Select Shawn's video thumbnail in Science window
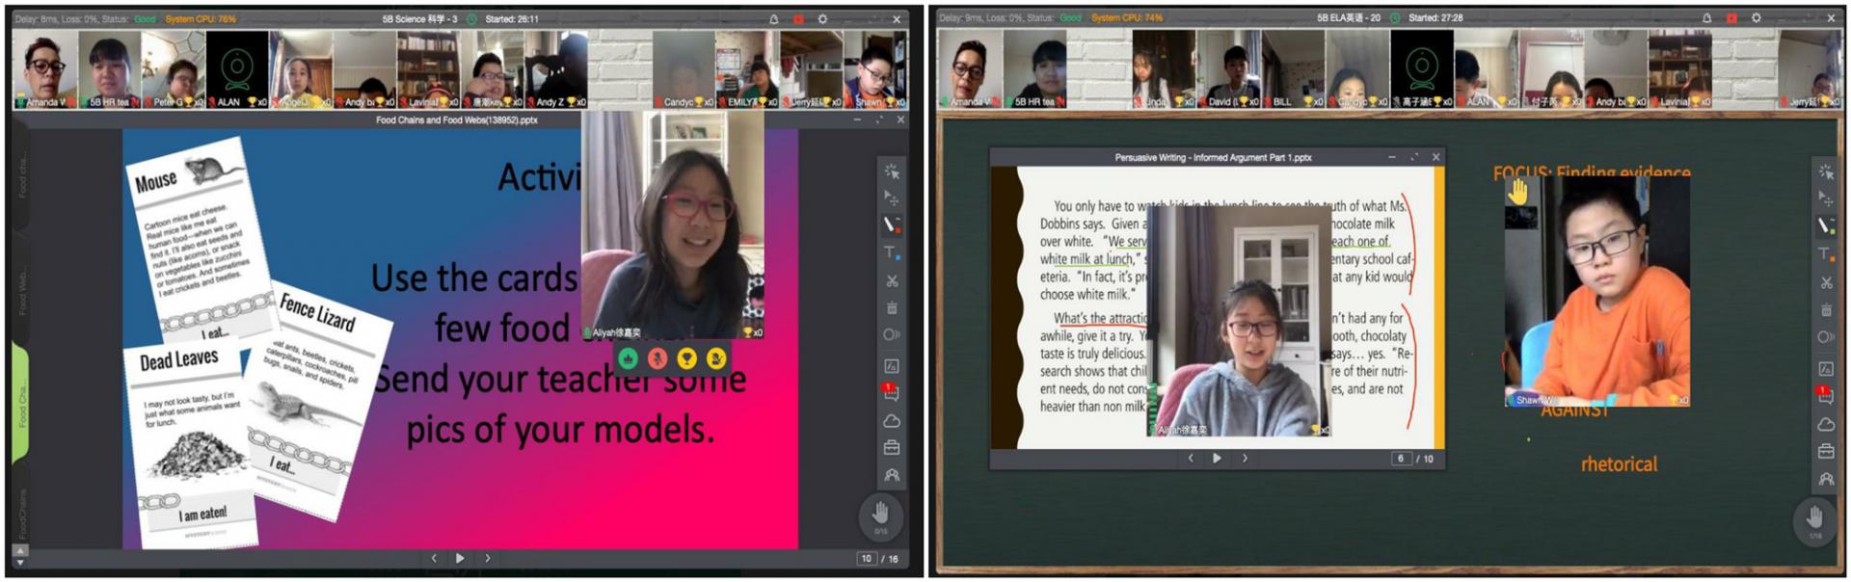This screenshot has height=582, width=1851. coord(875,68)
